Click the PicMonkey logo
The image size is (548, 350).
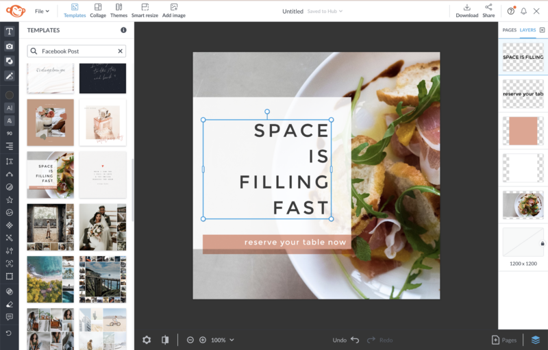(x=16, y=11)
